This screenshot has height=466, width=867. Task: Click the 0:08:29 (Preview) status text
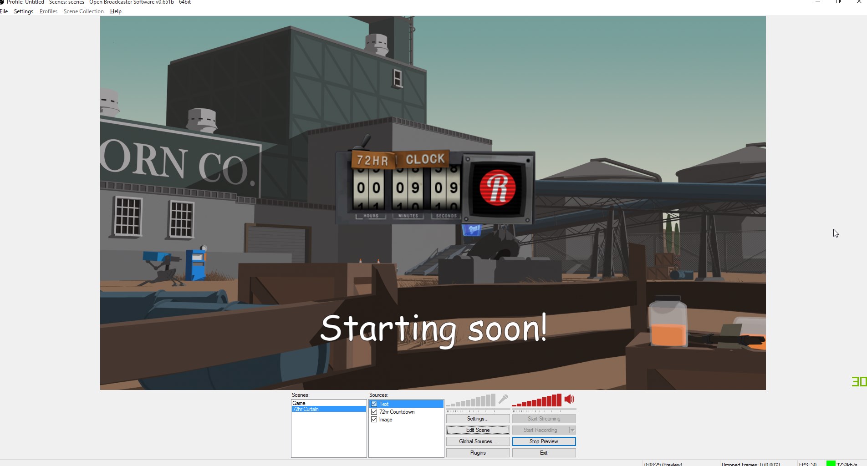click(x=663, y=464)
